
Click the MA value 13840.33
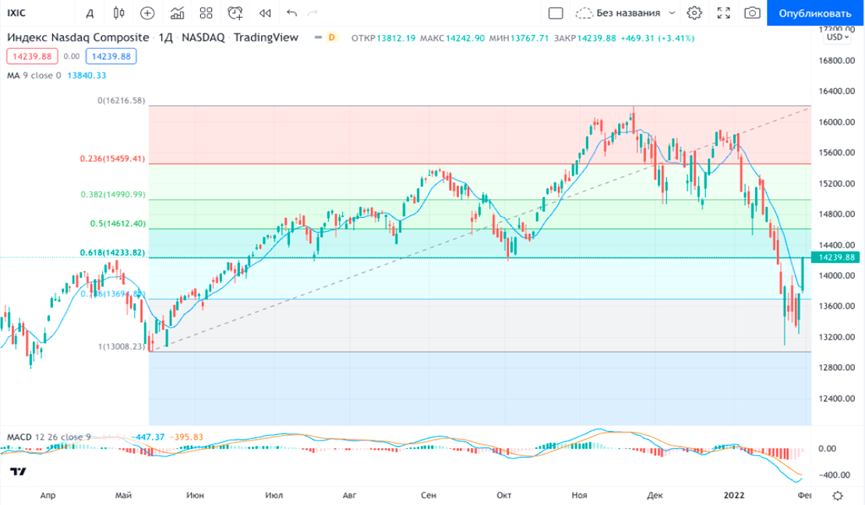coord(86,75)
